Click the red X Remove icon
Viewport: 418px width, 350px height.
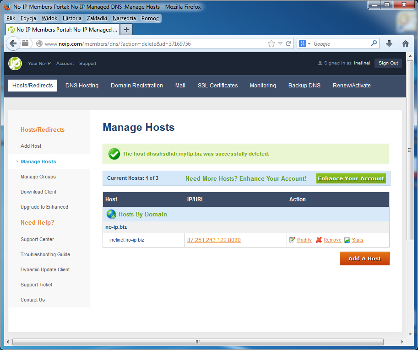pyautogui.click(x=319, y=240)
